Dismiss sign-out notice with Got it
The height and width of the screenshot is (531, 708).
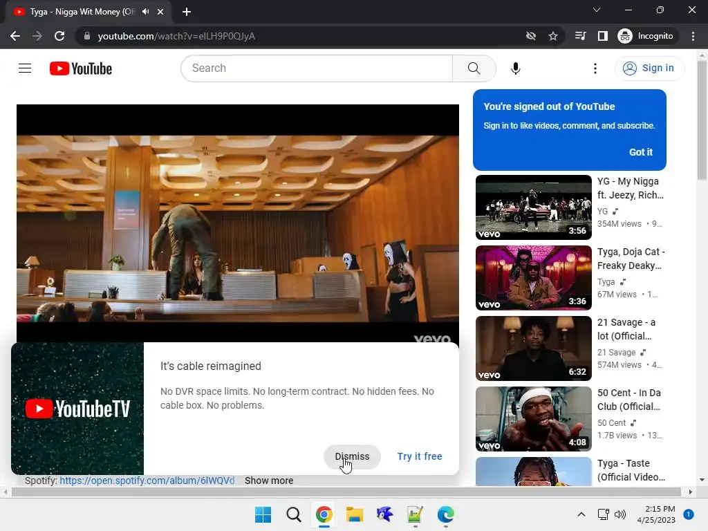(x=641, y=152)
